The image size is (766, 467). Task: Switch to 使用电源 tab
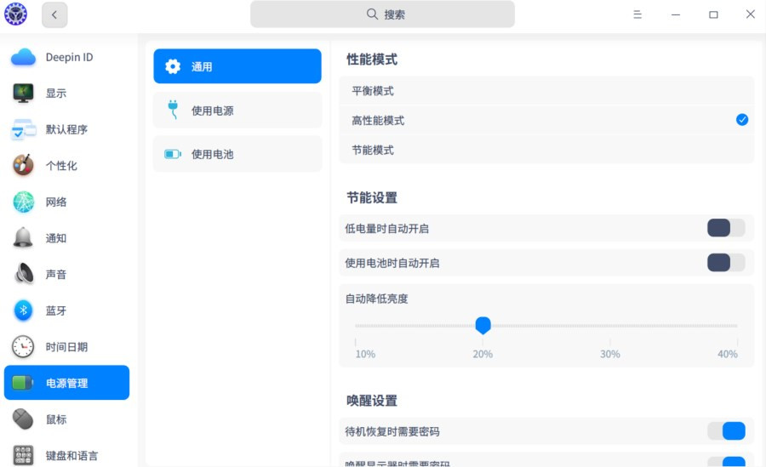pyautogui.click(x=237, y=111)
